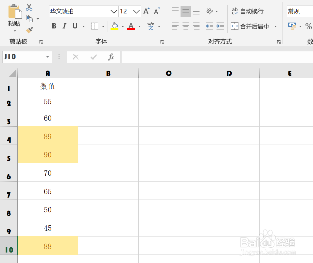Open accounting format dropdown arrow
313x263 pixels.
pyautogui.click(x=301, y=26)
